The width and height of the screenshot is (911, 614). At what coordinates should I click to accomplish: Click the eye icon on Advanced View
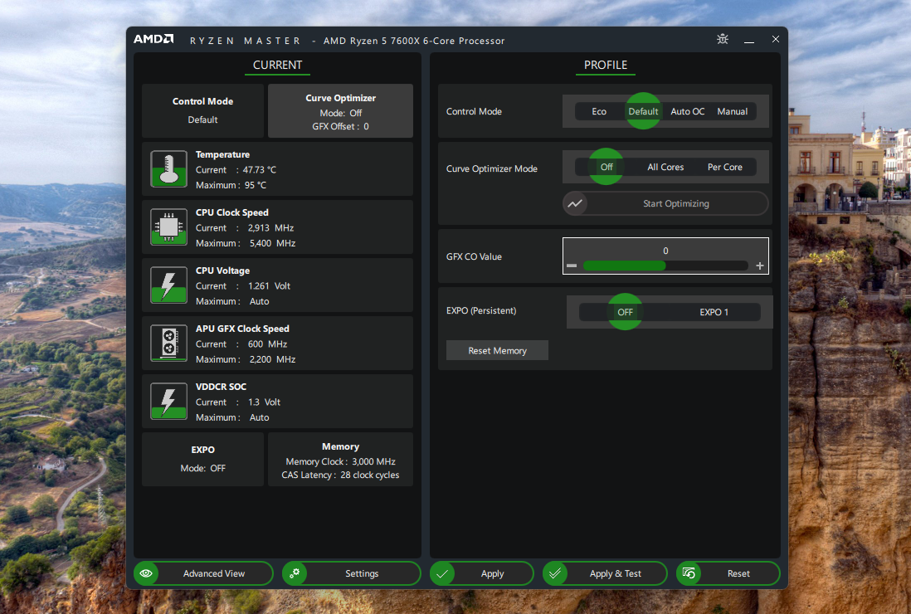pyautogui.click(x=146, y=573)
